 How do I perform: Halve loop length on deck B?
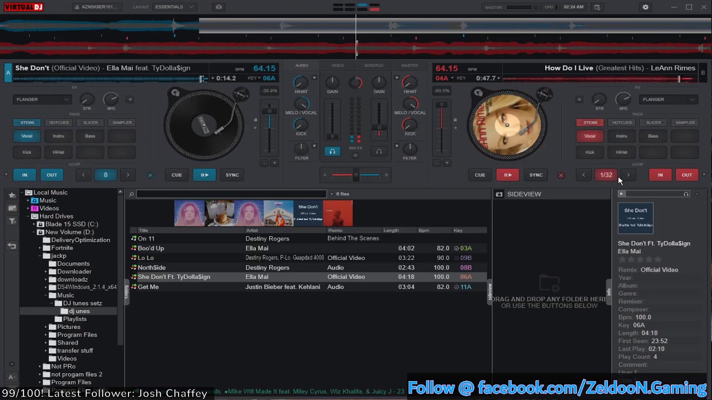[x=584, y=175]
